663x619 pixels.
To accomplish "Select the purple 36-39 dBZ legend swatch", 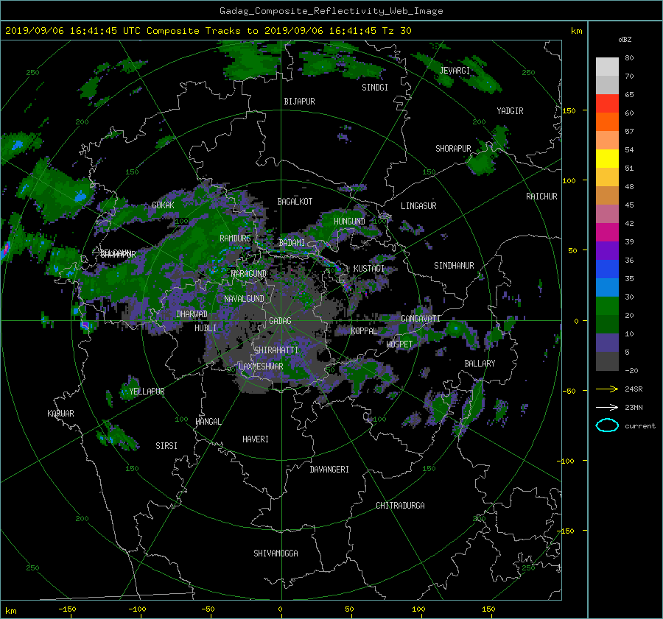I will 607,250.
